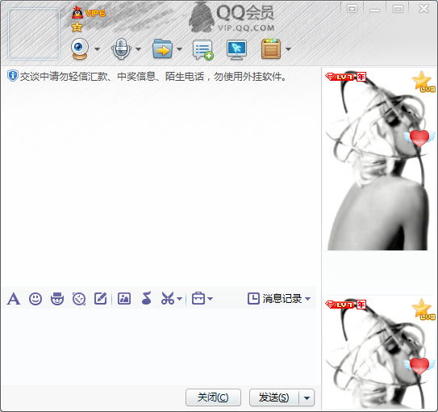Click the bottom QQ show LV3 star badge
This screenshot has width=438, height=412.
(x=423, y=309)
